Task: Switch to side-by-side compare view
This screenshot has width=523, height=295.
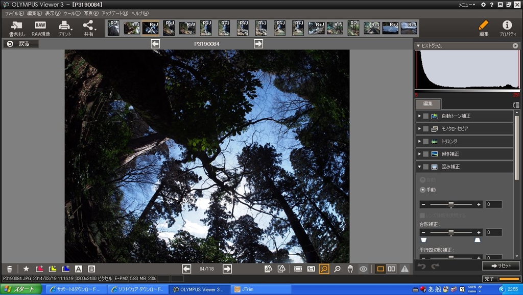Action: click(392, 269)
